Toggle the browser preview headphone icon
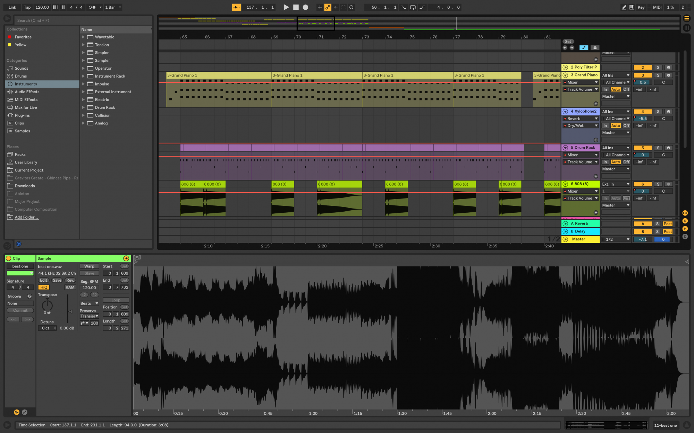The width and height of the screenshot is (694, 433). [x=19, y=244]
